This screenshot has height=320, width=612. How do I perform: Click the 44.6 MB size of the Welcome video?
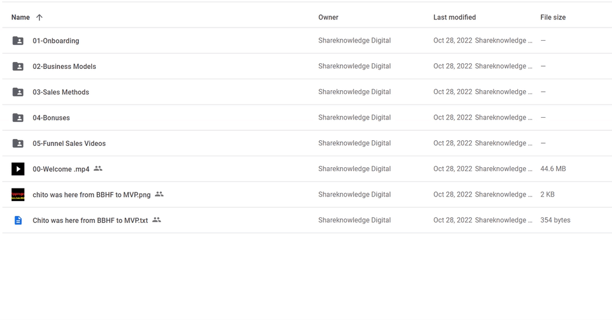click(553, 169)
